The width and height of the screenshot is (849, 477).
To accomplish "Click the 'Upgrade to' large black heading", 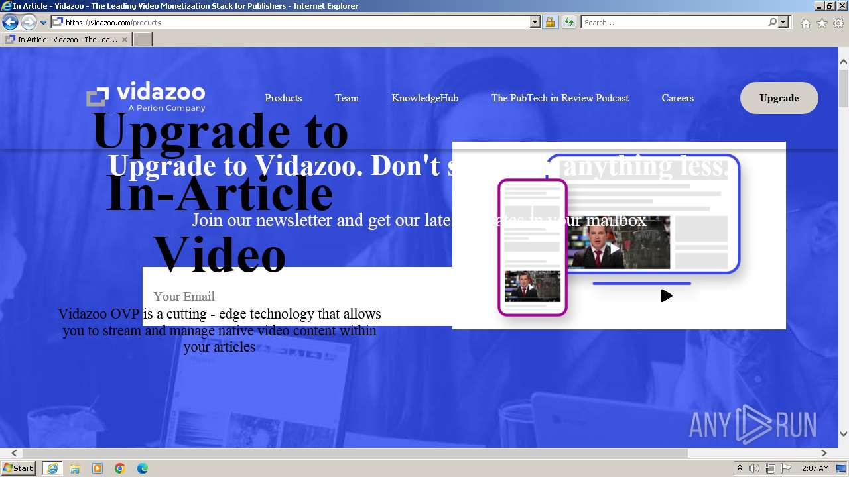I will 220,131.
